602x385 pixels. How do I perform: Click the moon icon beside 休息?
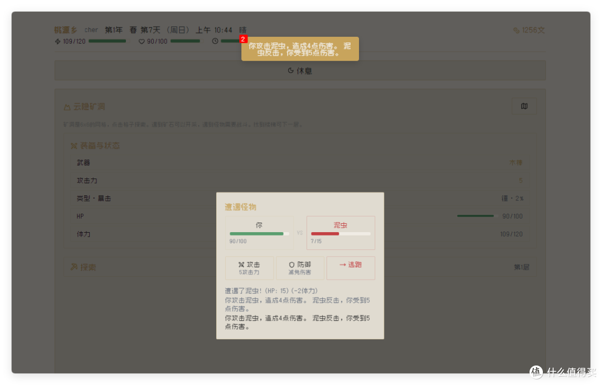click(x=290, y=71)
